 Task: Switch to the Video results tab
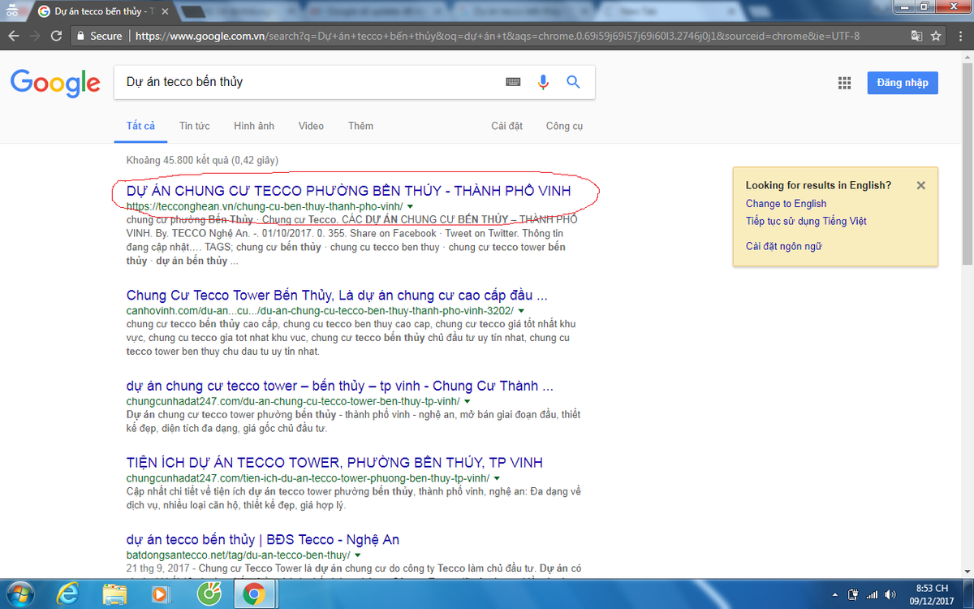[x=311, y=126]
